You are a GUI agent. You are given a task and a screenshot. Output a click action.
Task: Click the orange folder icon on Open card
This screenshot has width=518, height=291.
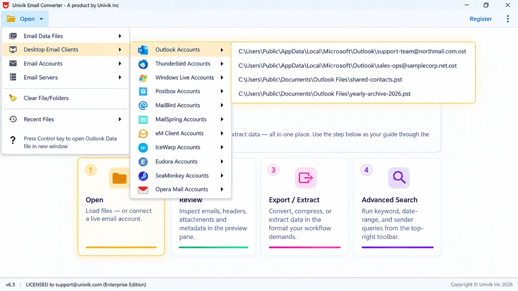click(119, 177)
